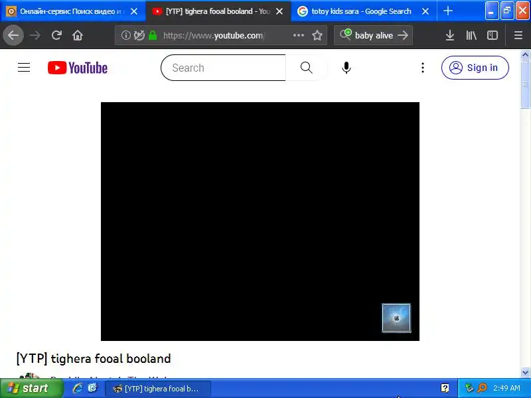Click the search engine magnifier icon
The height and width of the screenshot is (398, 531).
coord(346,34)
